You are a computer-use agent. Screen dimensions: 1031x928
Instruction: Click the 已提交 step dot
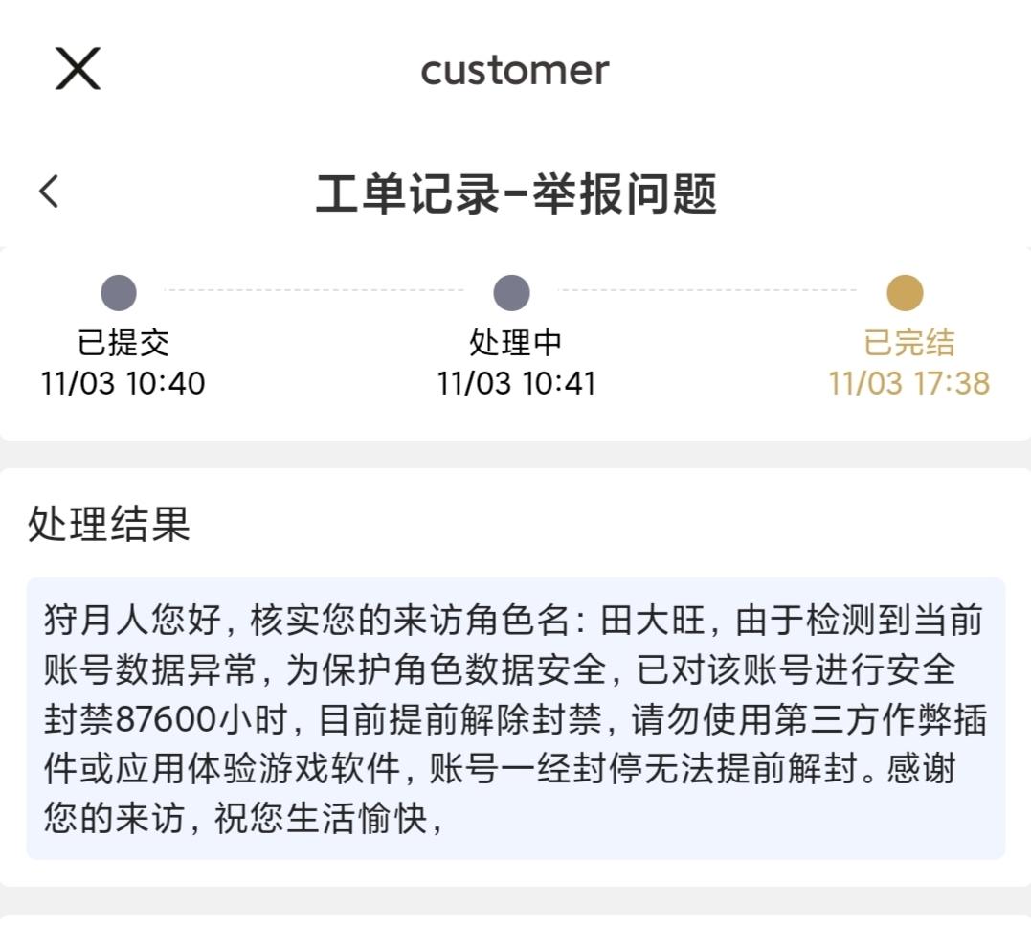[119, 293]
